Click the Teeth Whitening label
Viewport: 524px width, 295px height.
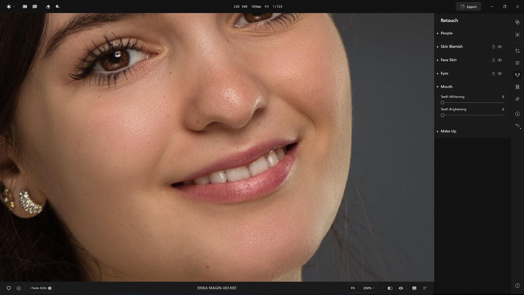coord(452,97)
